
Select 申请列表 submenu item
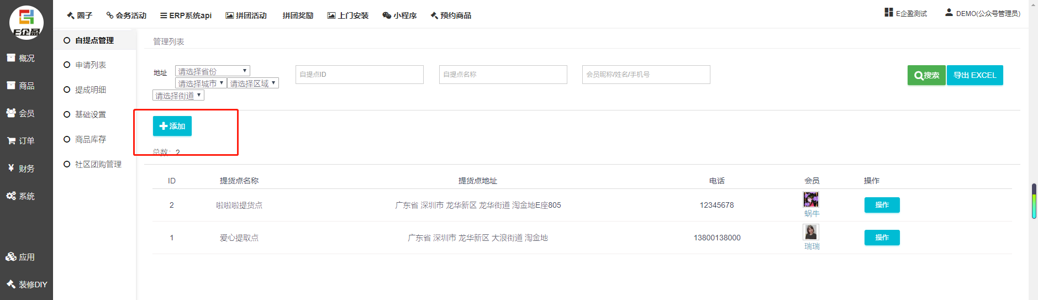pyautogui.click(x=90, y=65)
